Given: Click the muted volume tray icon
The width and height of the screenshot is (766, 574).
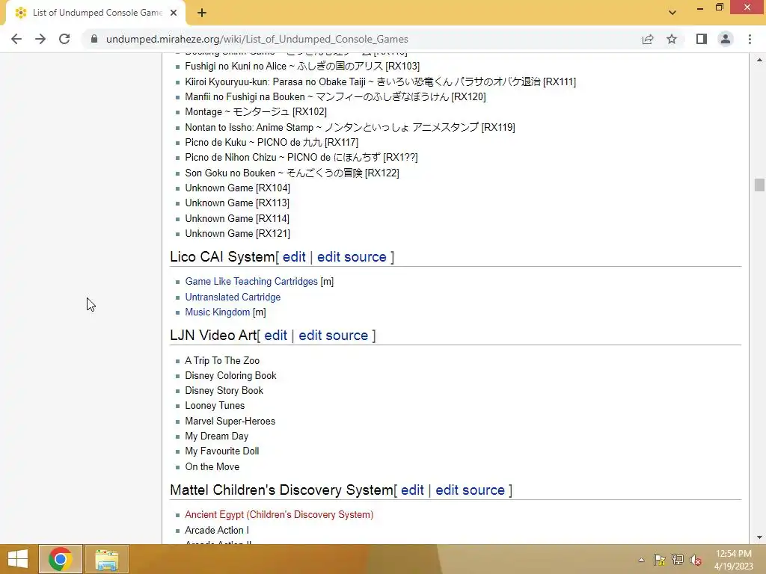Looking at the screenshot, I should (x=696, y=560).
